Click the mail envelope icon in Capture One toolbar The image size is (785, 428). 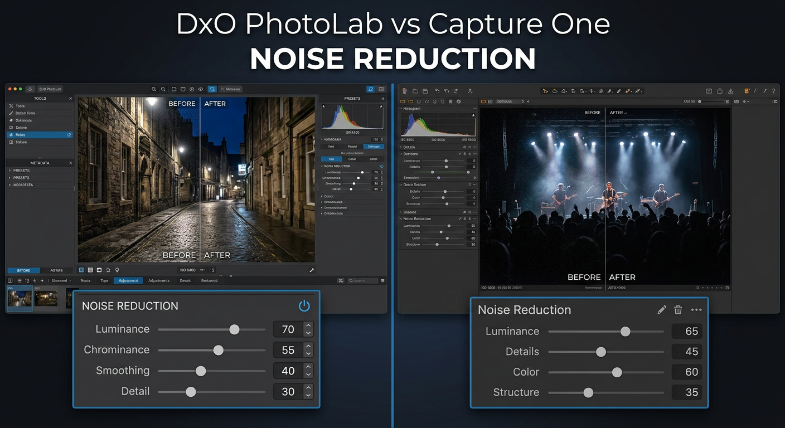[x=709, y=91]
